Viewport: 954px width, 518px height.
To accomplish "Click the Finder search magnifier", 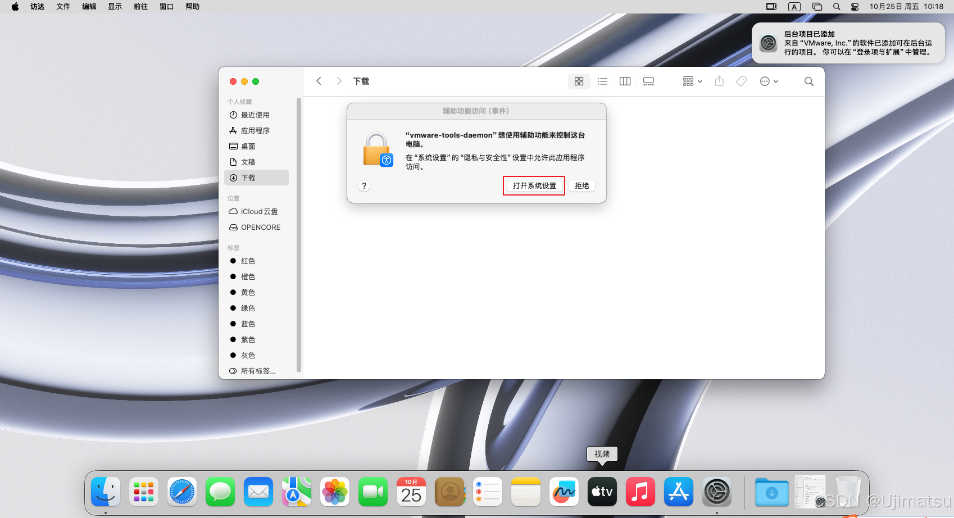I will tap(809, 81).
